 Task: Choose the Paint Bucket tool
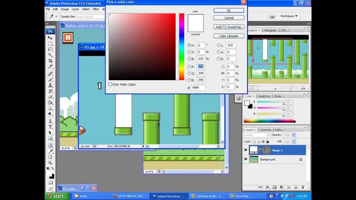click(50, 102)
